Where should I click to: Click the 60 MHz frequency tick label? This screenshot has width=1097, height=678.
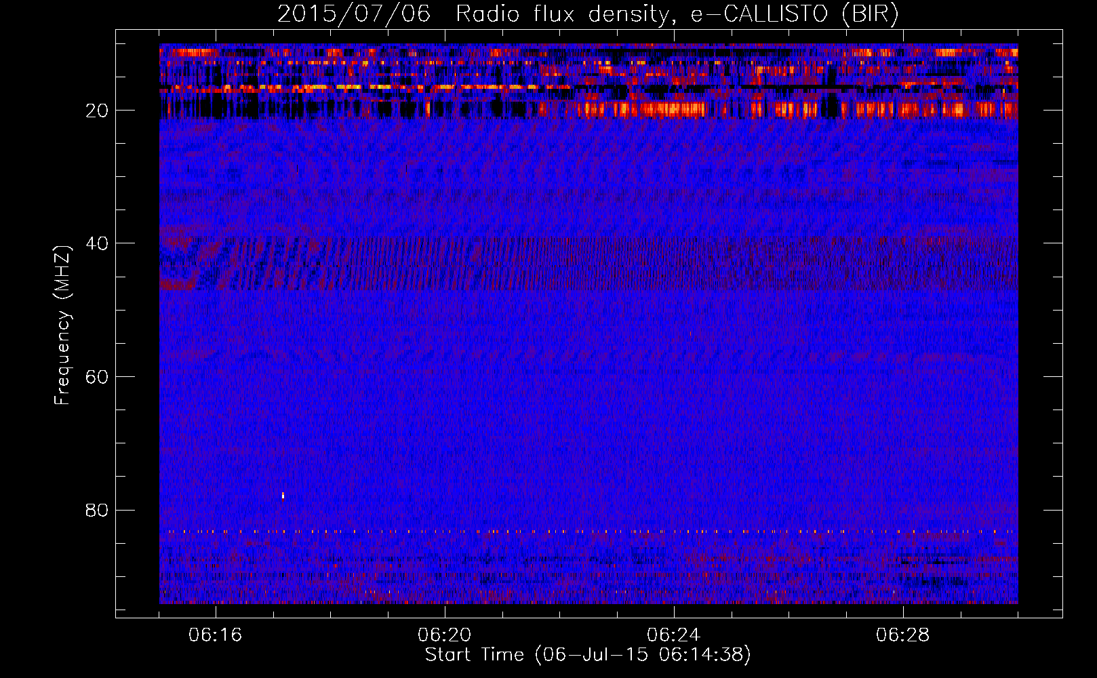click(98, 377)
